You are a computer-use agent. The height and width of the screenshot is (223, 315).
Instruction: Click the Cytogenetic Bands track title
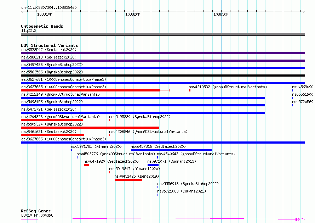pyautogui.click(x=42, y=26)
